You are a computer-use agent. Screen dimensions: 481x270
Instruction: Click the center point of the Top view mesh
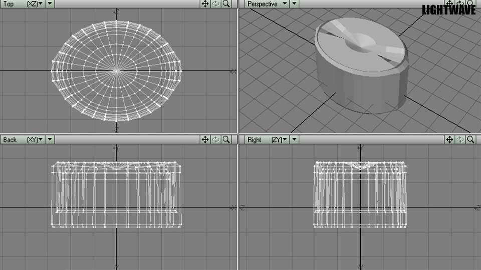(117, 71)
